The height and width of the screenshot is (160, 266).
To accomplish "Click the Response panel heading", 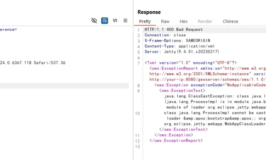I will point(149,12).
